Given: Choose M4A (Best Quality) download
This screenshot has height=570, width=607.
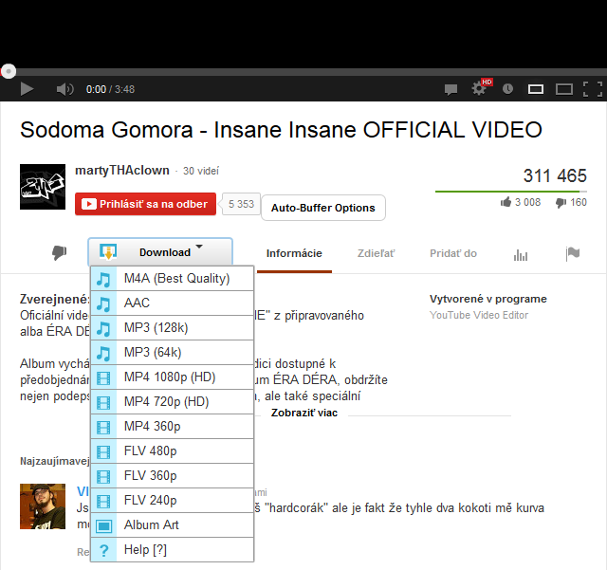Looking at the screenshot, I should tap(173, 279).
